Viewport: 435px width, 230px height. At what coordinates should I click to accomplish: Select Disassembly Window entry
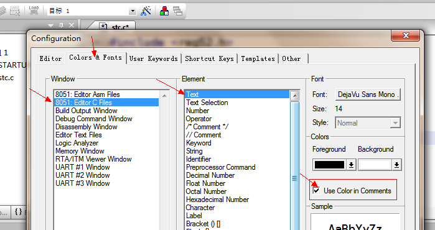click(106, 127)
